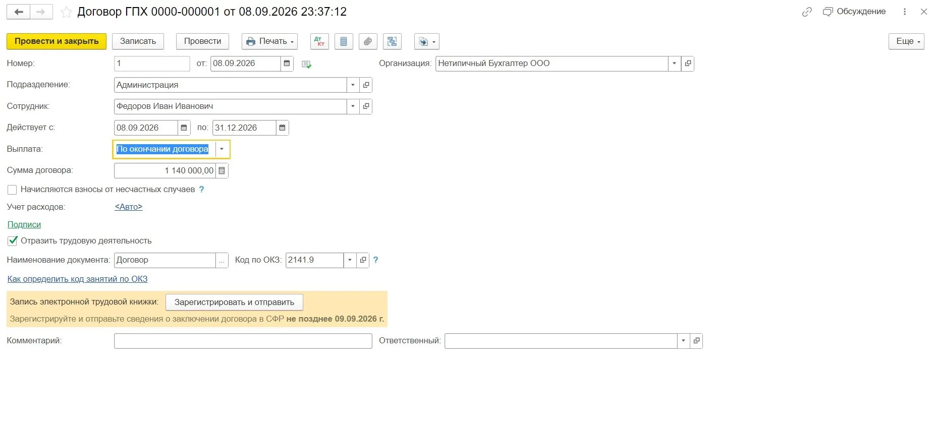Open the Подразделение record via open icon
The width and height of the screenshot is (932, 429).
366,85
